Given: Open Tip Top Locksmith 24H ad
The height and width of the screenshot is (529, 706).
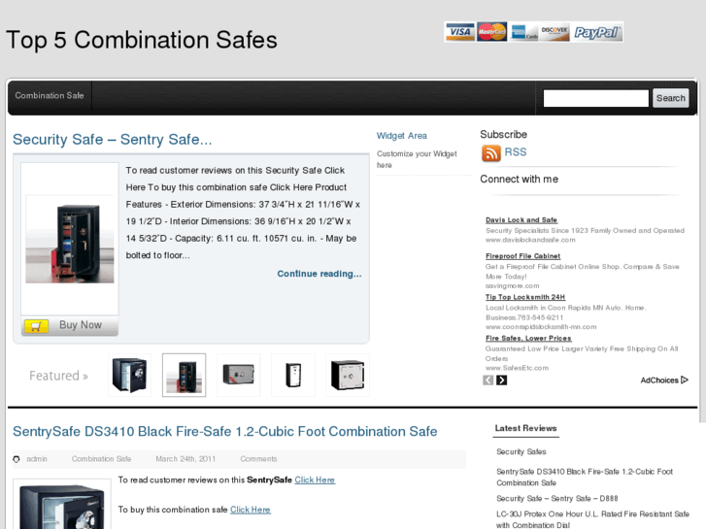Looking at the screenshot, I should (x=525, y=297).
